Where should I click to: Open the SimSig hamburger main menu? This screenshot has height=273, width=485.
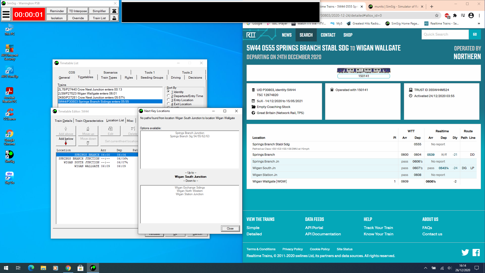[6, 14]
